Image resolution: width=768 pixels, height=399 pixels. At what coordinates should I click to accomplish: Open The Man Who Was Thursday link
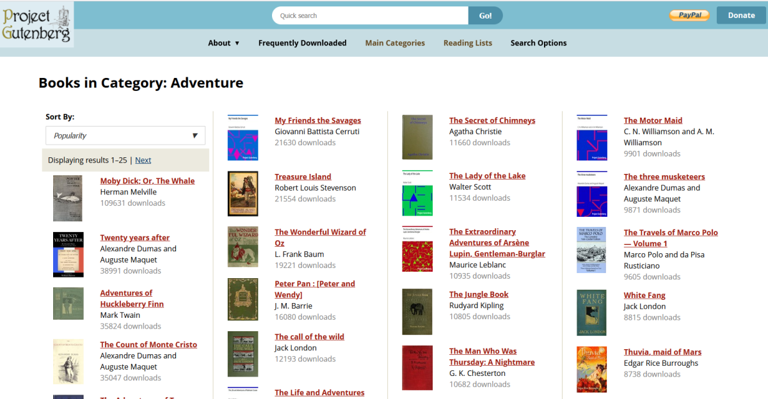[x=492, y=357]
